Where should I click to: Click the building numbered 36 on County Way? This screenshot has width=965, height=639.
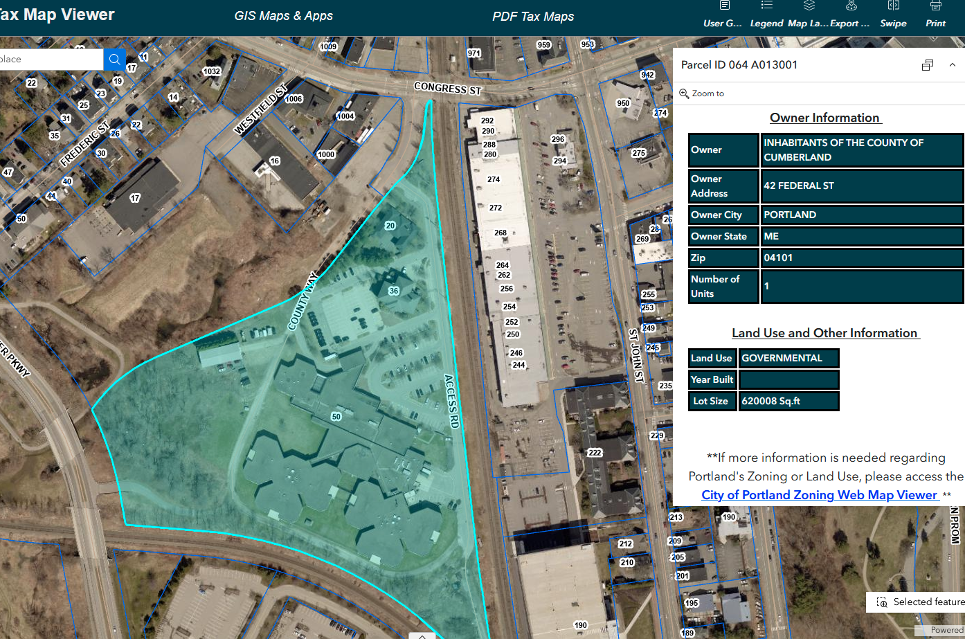(x=394, y=291)
